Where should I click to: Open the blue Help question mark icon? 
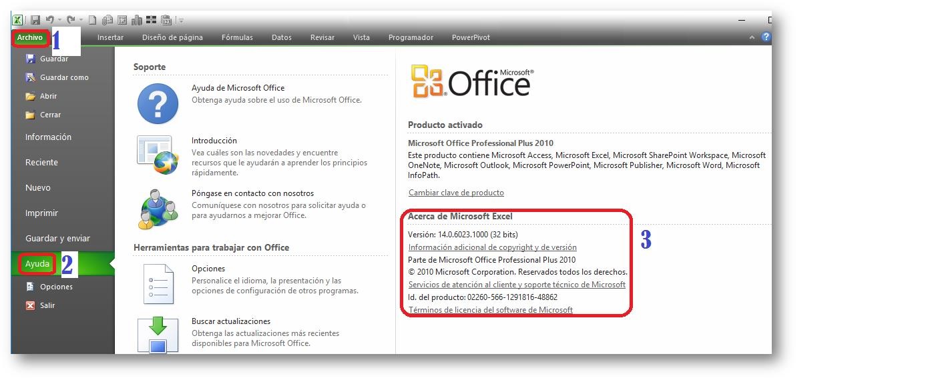(x=766, y=37)
